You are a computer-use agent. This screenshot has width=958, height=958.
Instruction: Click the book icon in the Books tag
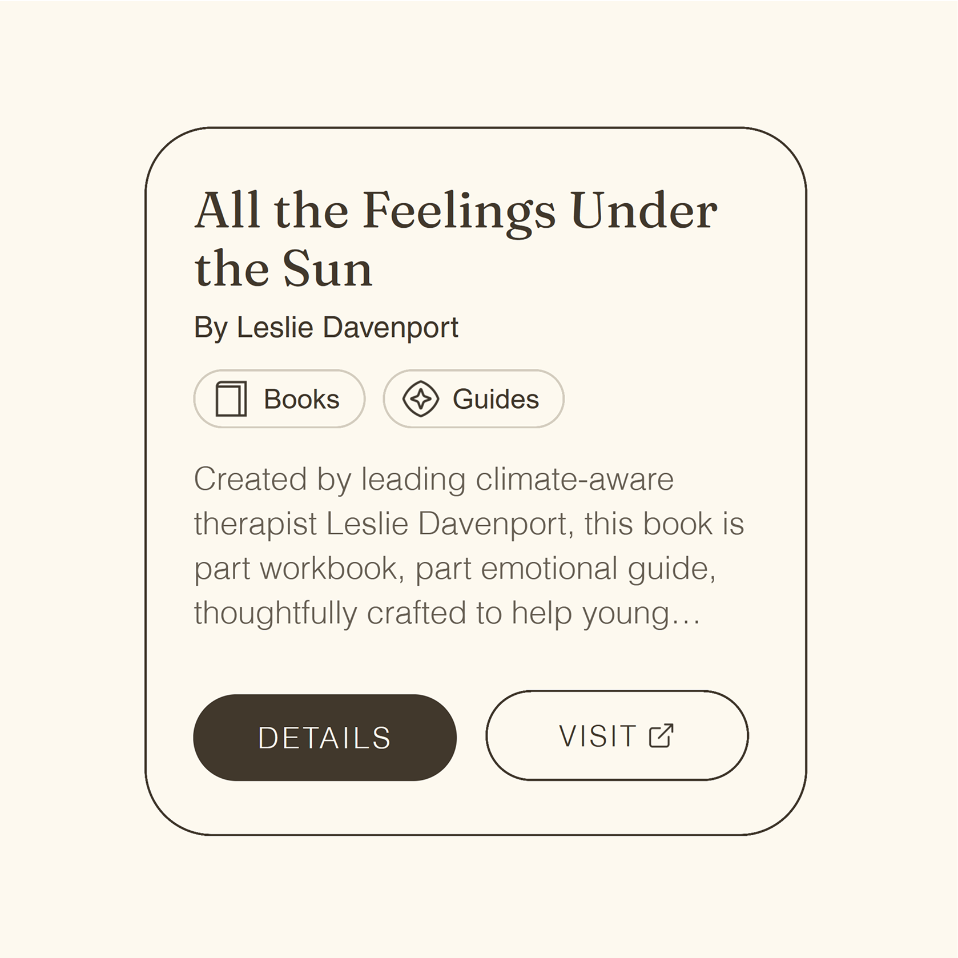coord(231,399)
